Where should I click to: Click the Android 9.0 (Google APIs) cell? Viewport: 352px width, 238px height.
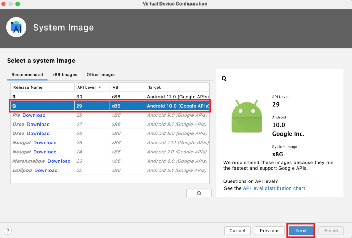177,115
